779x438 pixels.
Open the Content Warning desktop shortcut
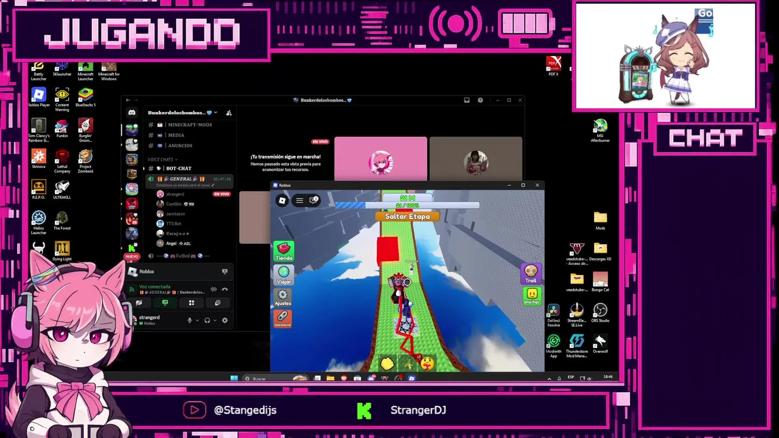(x=62, y=97)
